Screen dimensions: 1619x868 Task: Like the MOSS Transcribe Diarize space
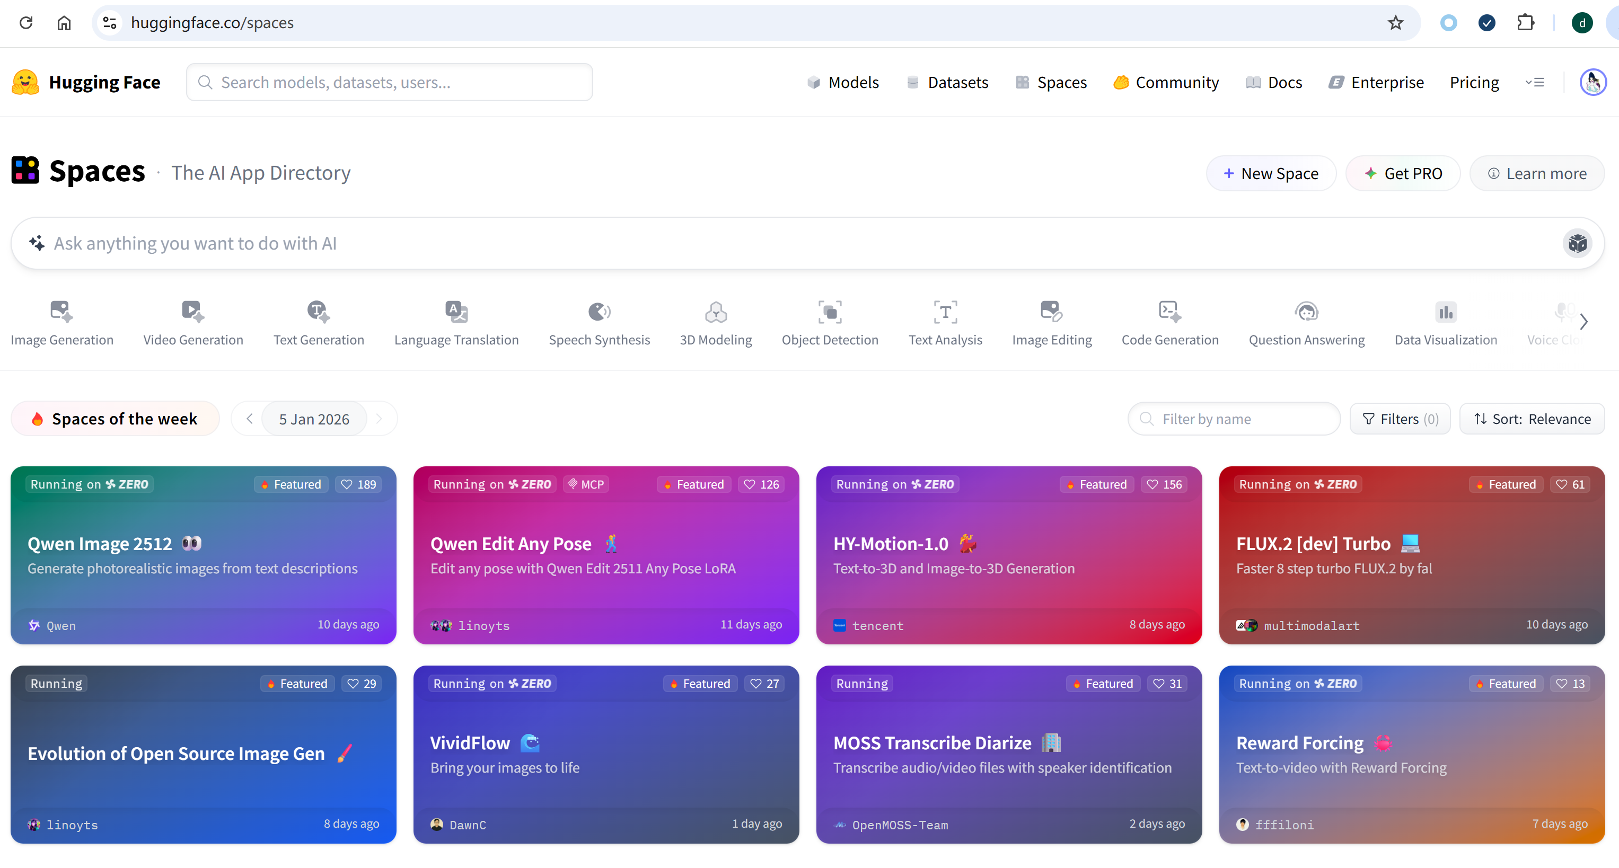(1167, 684)
